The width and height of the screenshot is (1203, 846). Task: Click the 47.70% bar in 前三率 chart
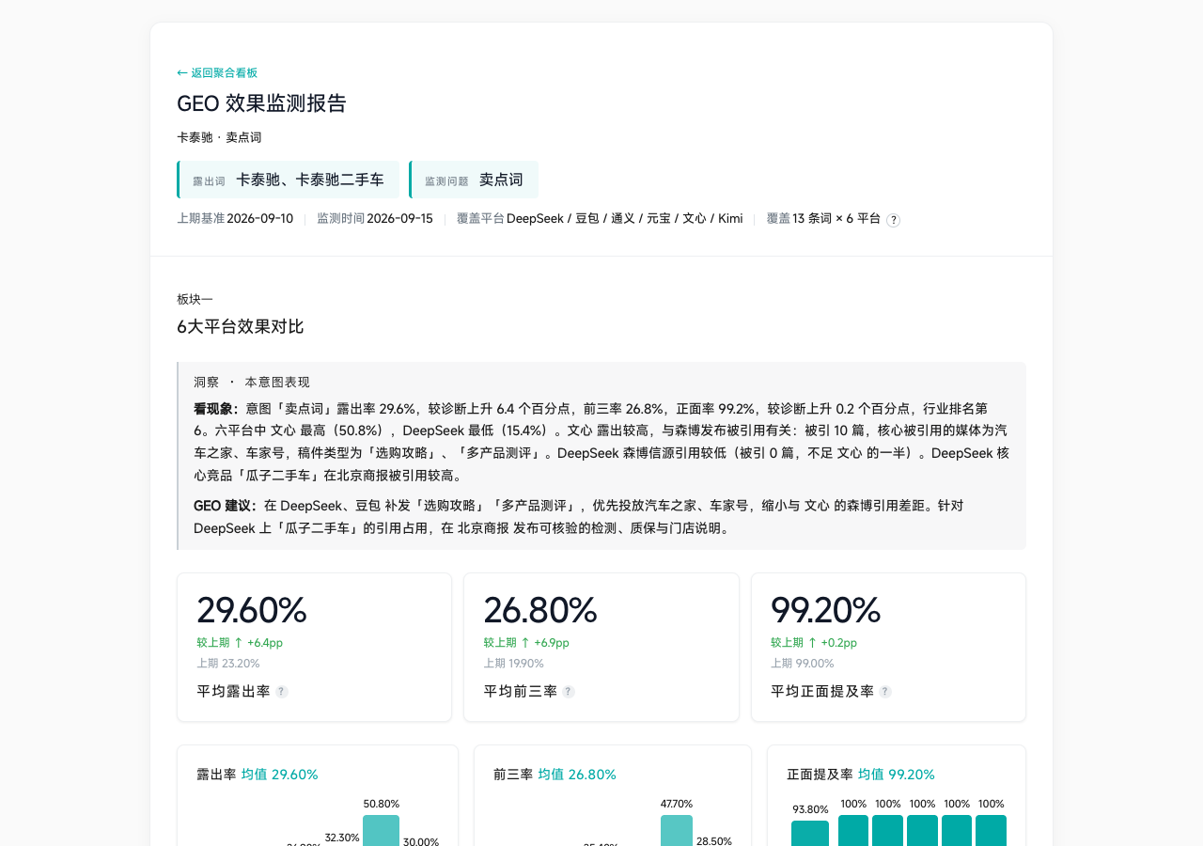click(x=677, y=830)
